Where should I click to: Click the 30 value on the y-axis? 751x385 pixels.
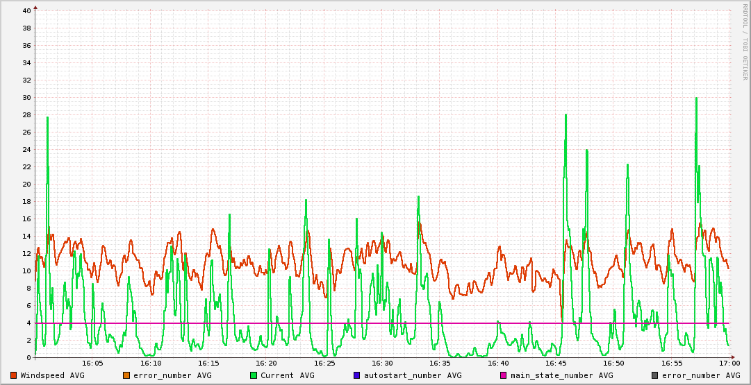[27, 97]
